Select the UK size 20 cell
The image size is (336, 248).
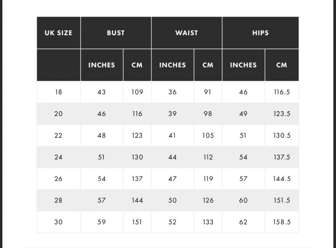coord(58,114)
